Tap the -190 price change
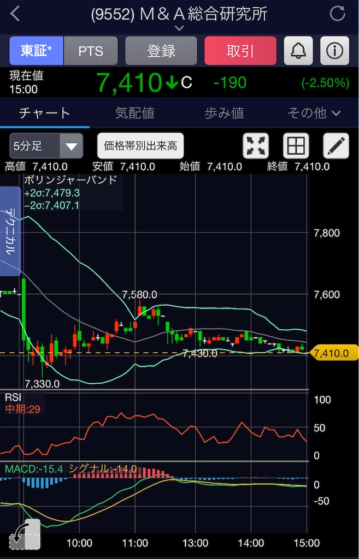The image size is (359, 559). pyautogui.click(x=230, y=83)
